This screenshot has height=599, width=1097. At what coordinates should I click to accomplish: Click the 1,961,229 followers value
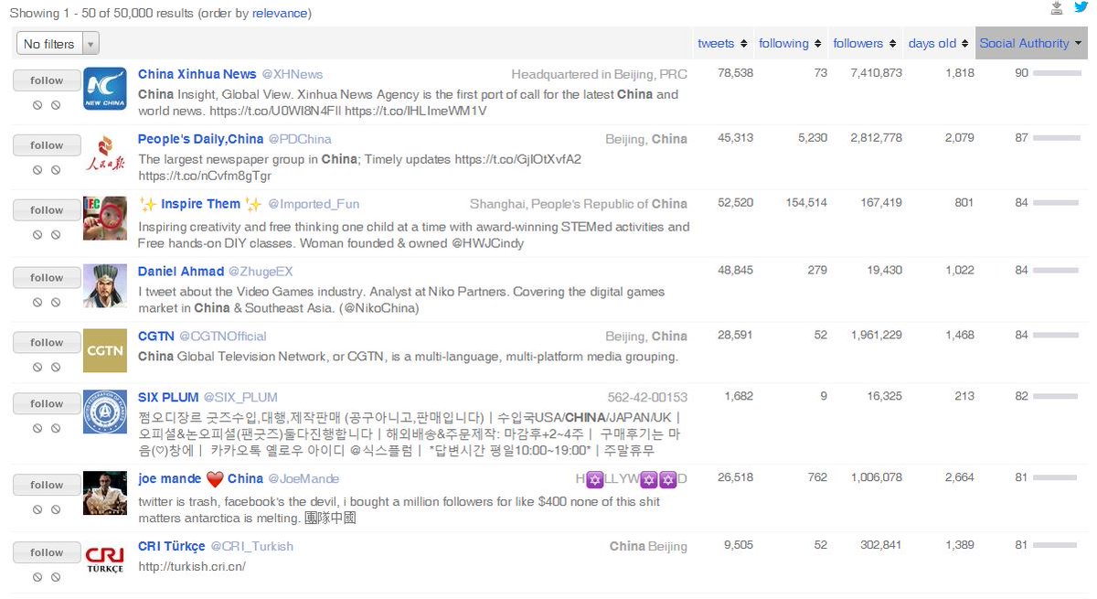pos(876,336)
